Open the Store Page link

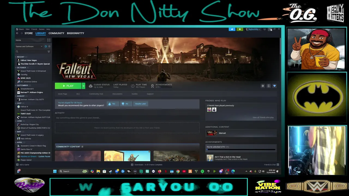pyautogui.click(x=62, y=94)
